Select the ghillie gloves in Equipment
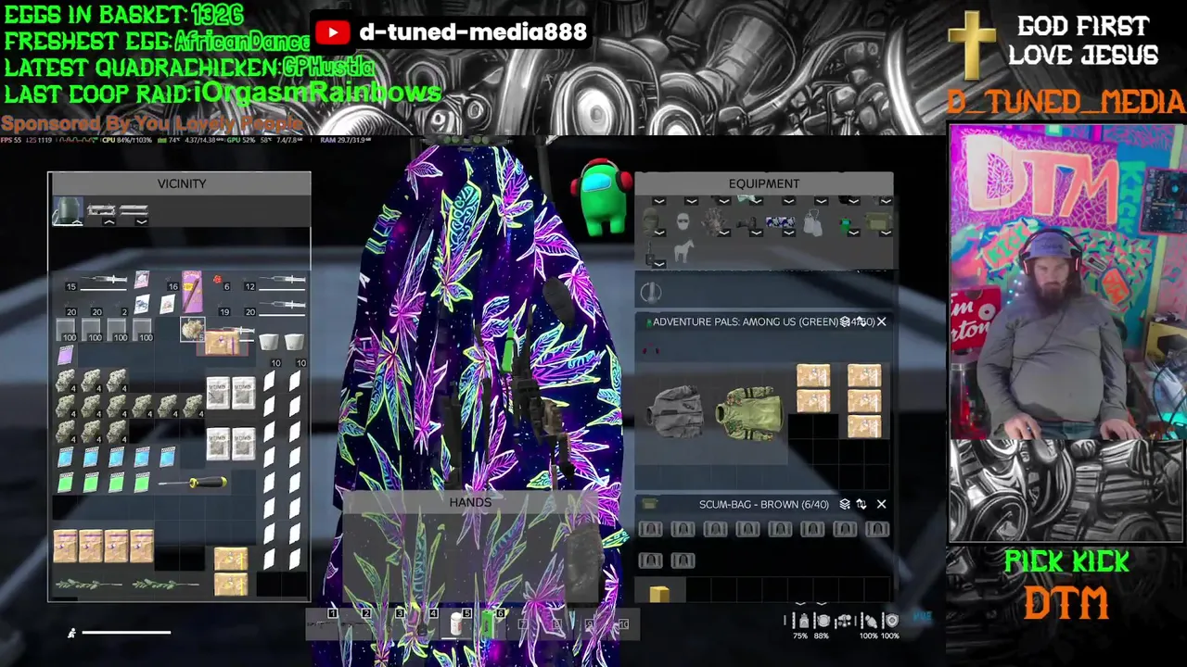The width and height of the screenshot is (1187, 667). 715,222
